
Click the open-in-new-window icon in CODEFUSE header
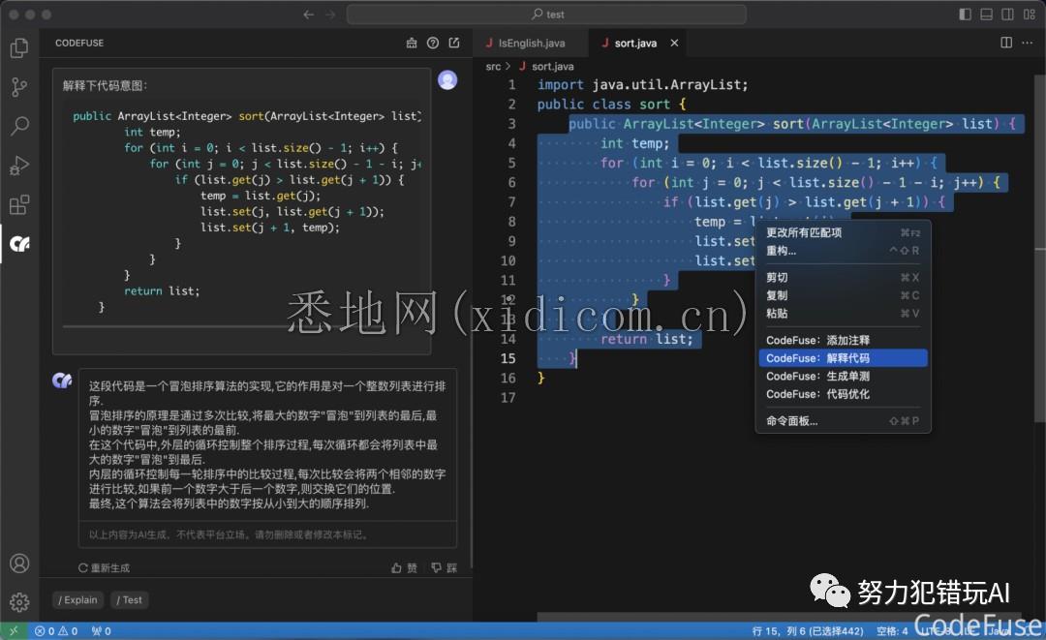click(x=454, y=43)
